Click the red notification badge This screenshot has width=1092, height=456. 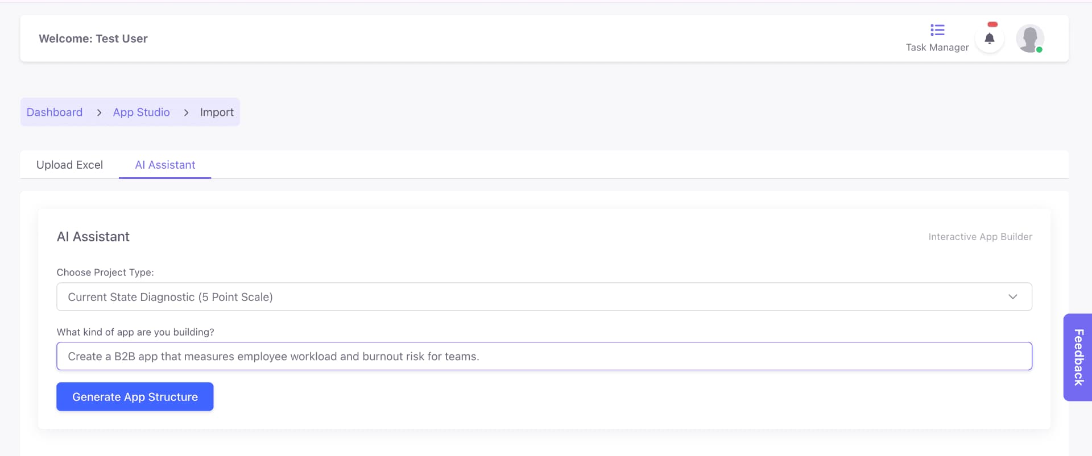[992, 24]
